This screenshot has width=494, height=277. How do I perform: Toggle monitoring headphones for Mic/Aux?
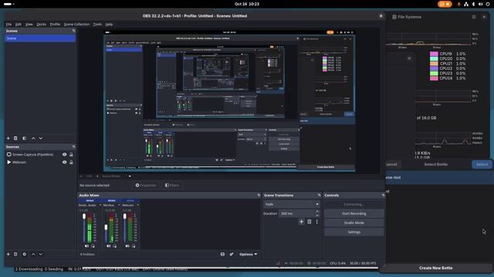click(115, 246)
